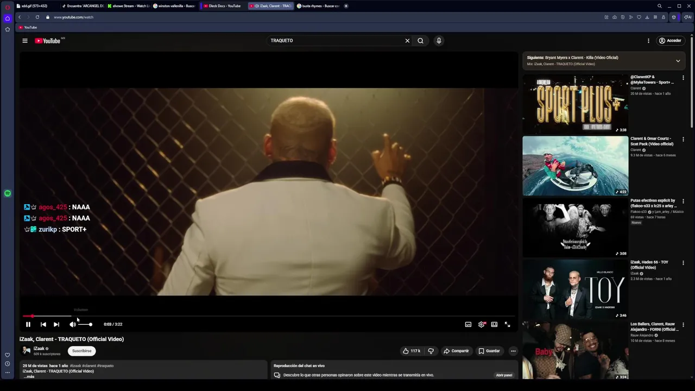The height and width of the screenshot is (391, 695).
Task: Open options for Putas efectivas recommendation
Action: 683,201
